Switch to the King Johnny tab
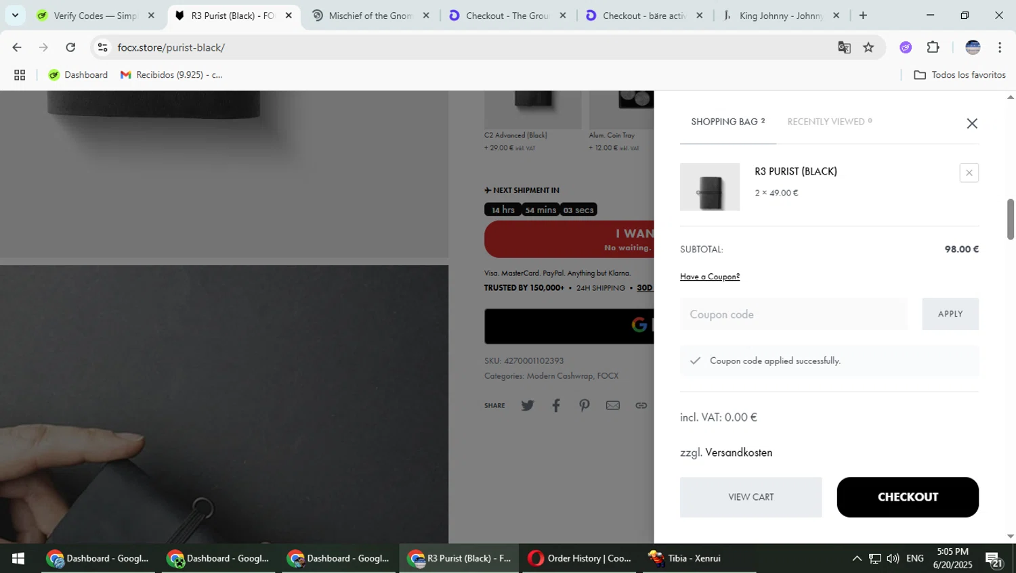1016x573 pixels. pyautogui.click(x=780, y=16)
